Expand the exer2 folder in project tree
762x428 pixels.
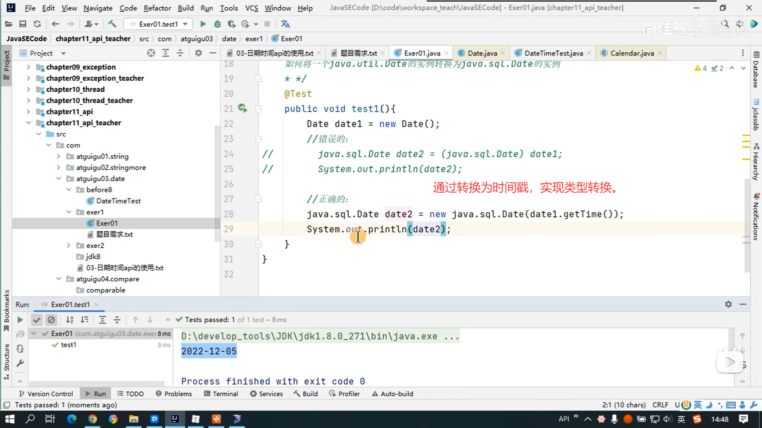click(68, 246)
